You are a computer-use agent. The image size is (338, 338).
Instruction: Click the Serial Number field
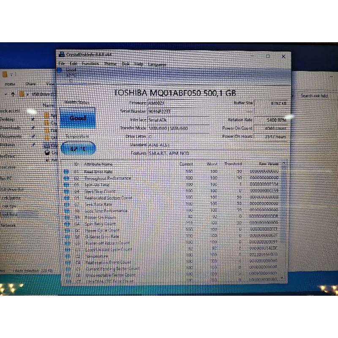[178, 112]
